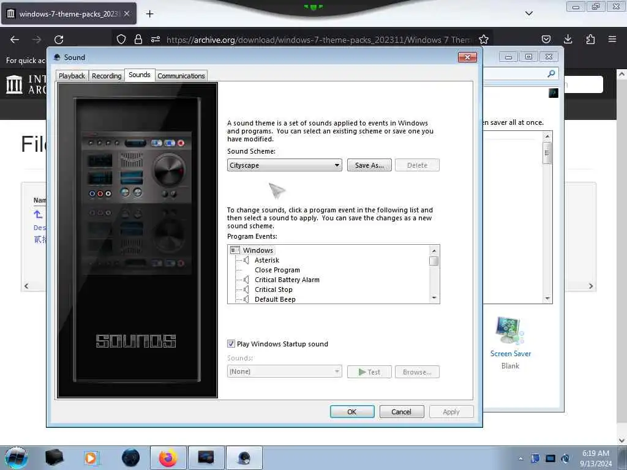Confirm the Sound dialog with OK
This screenshot has height=470, width=627.
[x=352, y=412]
